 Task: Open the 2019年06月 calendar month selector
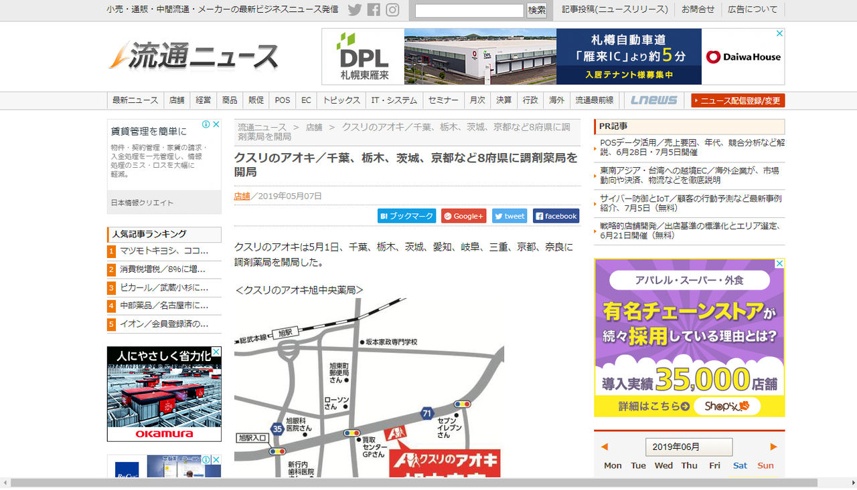pos(689,447)
